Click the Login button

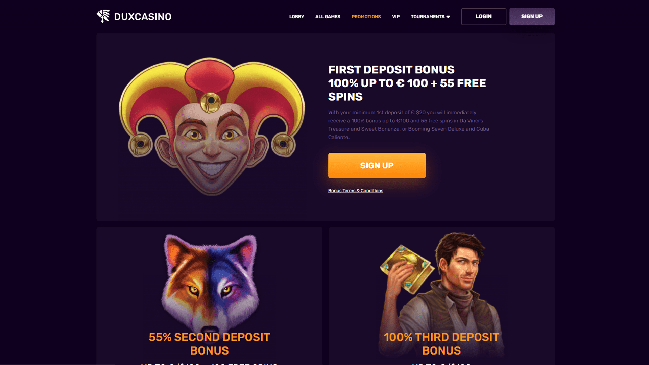(x=484, y=17)
